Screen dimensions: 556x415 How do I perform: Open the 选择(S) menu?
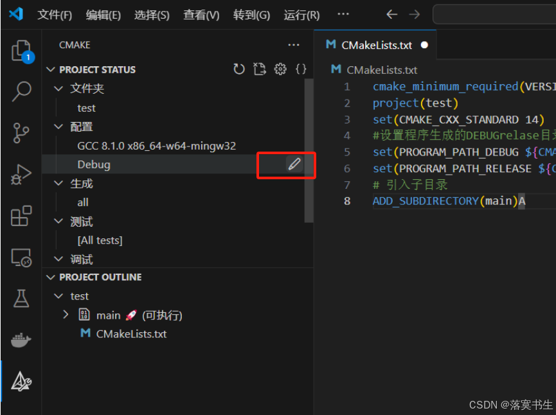[x=152, y=15]
